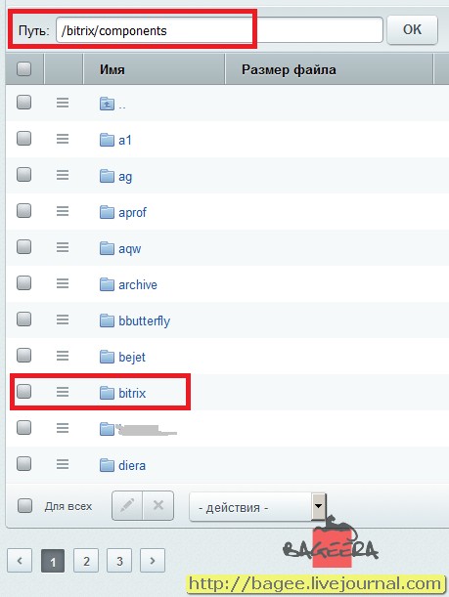This screenshot has height=597, width=449.
Task: Check the 'Для всех' checkbox
Action: 24,505
